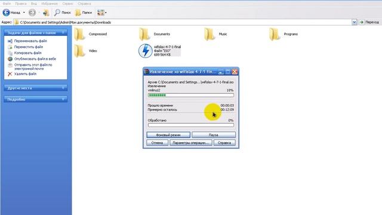382x215 pixels.
Task: Select the Music folder icon
Action: pyautogui.click(x=210, y=34)
